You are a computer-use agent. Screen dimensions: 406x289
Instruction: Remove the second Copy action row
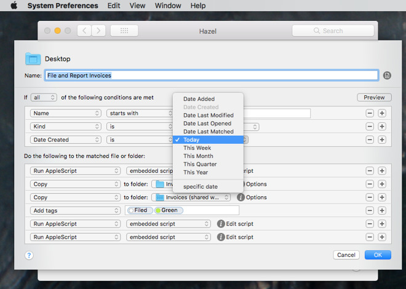click(370, 197)
